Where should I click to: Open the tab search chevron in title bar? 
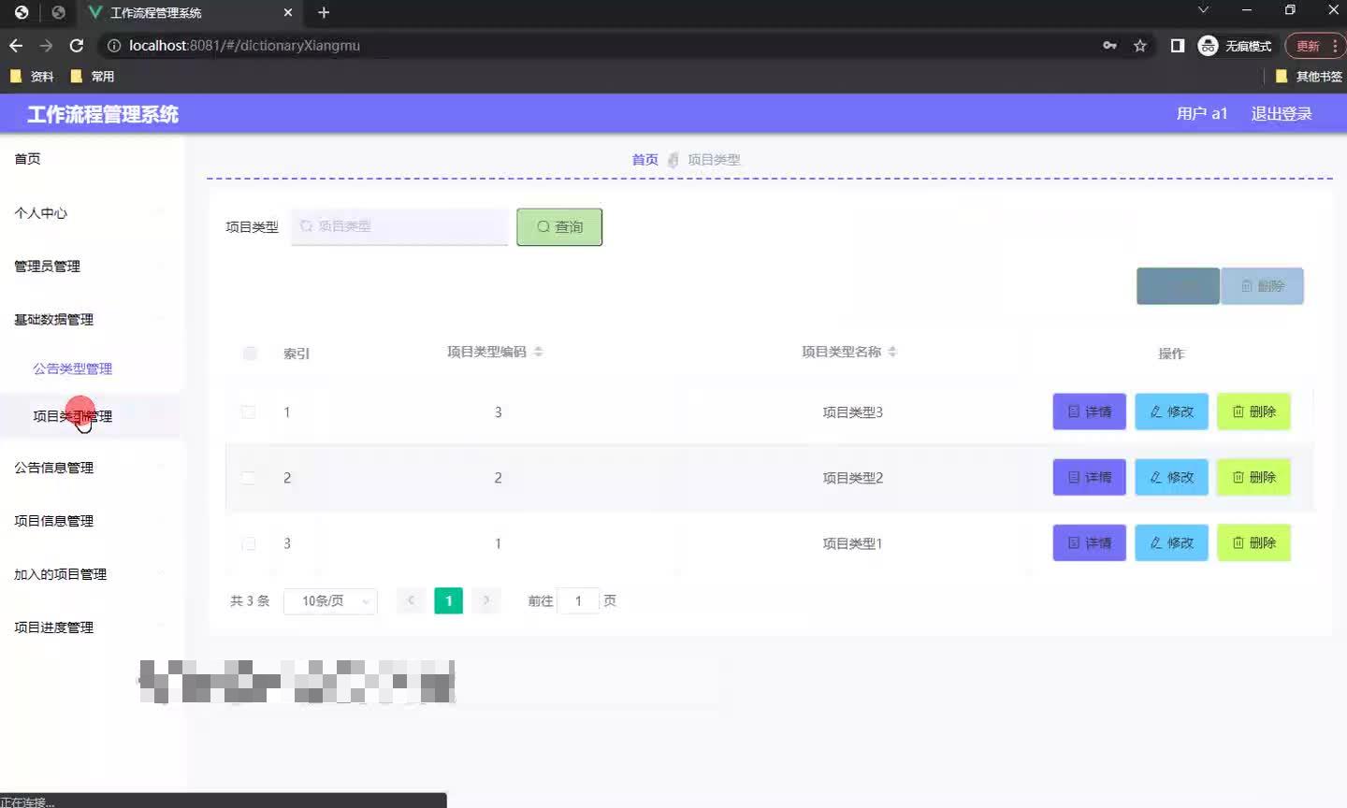pos(1204,10)
